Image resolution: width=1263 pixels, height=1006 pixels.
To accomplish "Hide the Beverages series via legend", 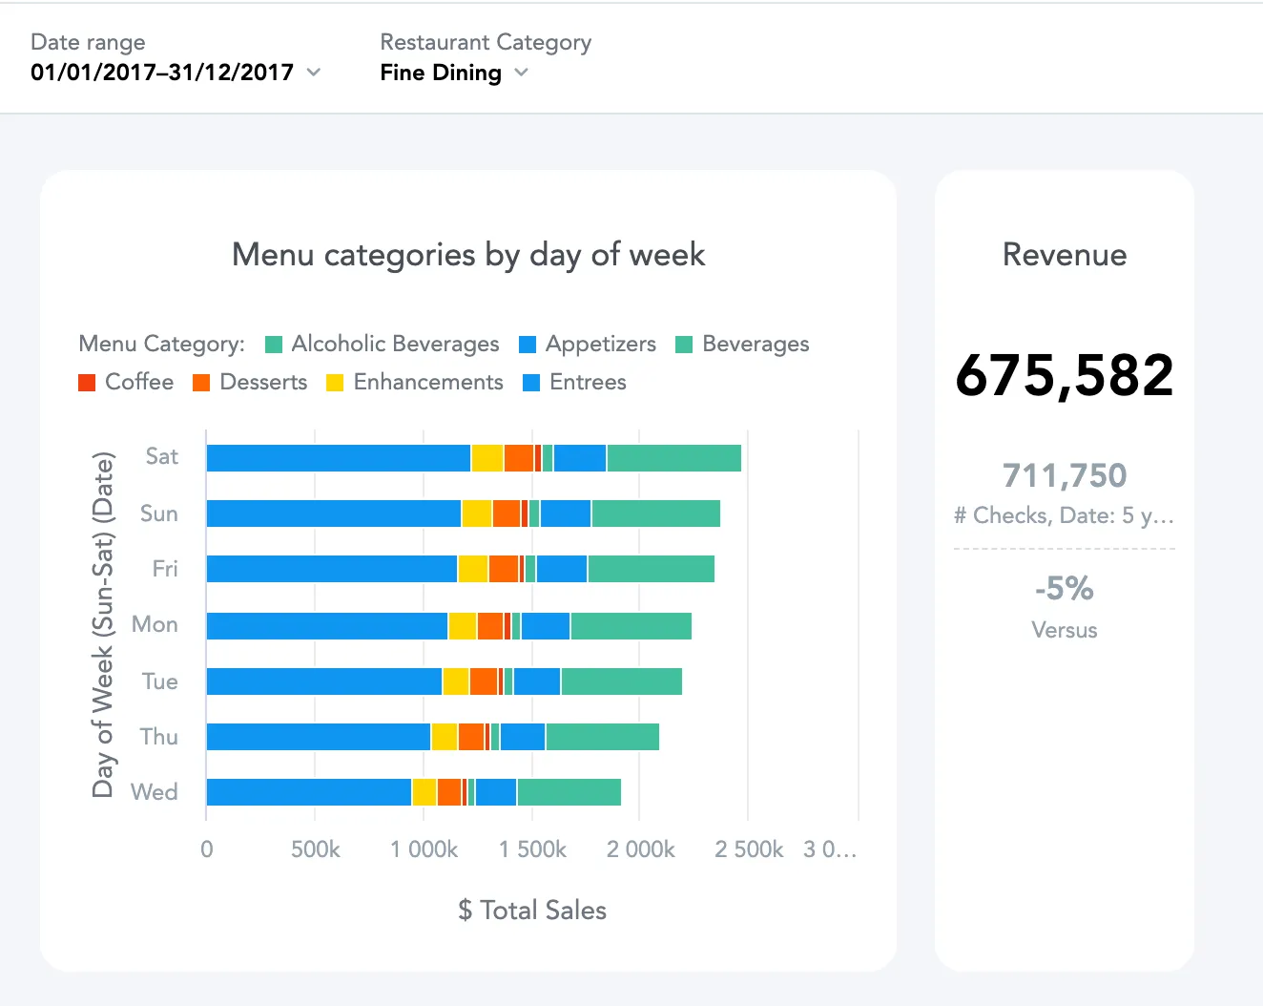I will (x=755, y=345).
